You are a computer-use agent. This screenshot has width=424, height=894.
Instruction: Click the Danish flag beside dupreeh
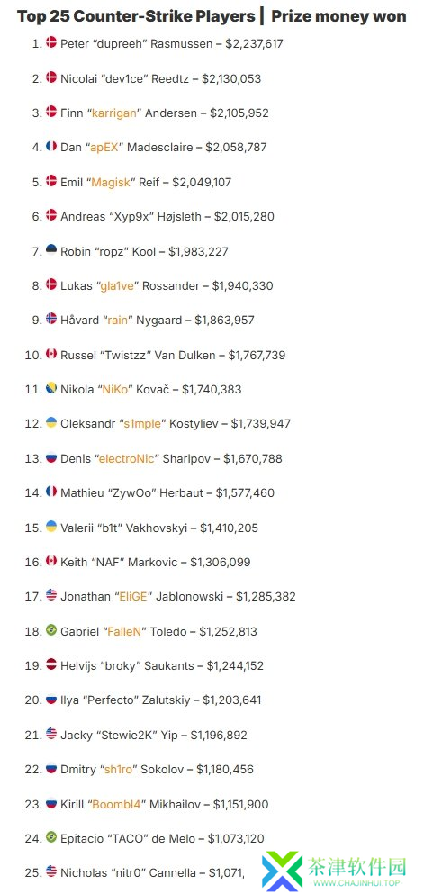(x=51, y=41)
